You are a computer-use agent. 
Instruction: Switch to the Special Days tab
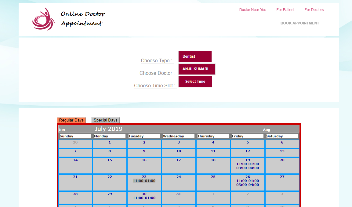(x=106, y=120)
